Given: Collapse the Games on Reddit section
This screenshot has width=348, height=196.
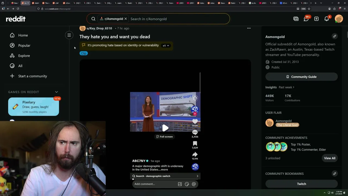Looking at the screenshot, I should [x=57, y=92].
